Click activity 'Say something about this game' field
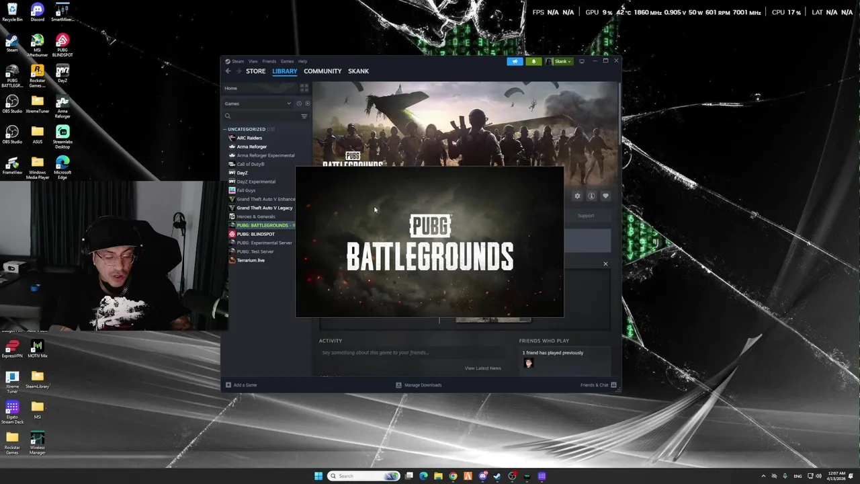The height and width of the screenshot is (484, 860). [414, 352]
